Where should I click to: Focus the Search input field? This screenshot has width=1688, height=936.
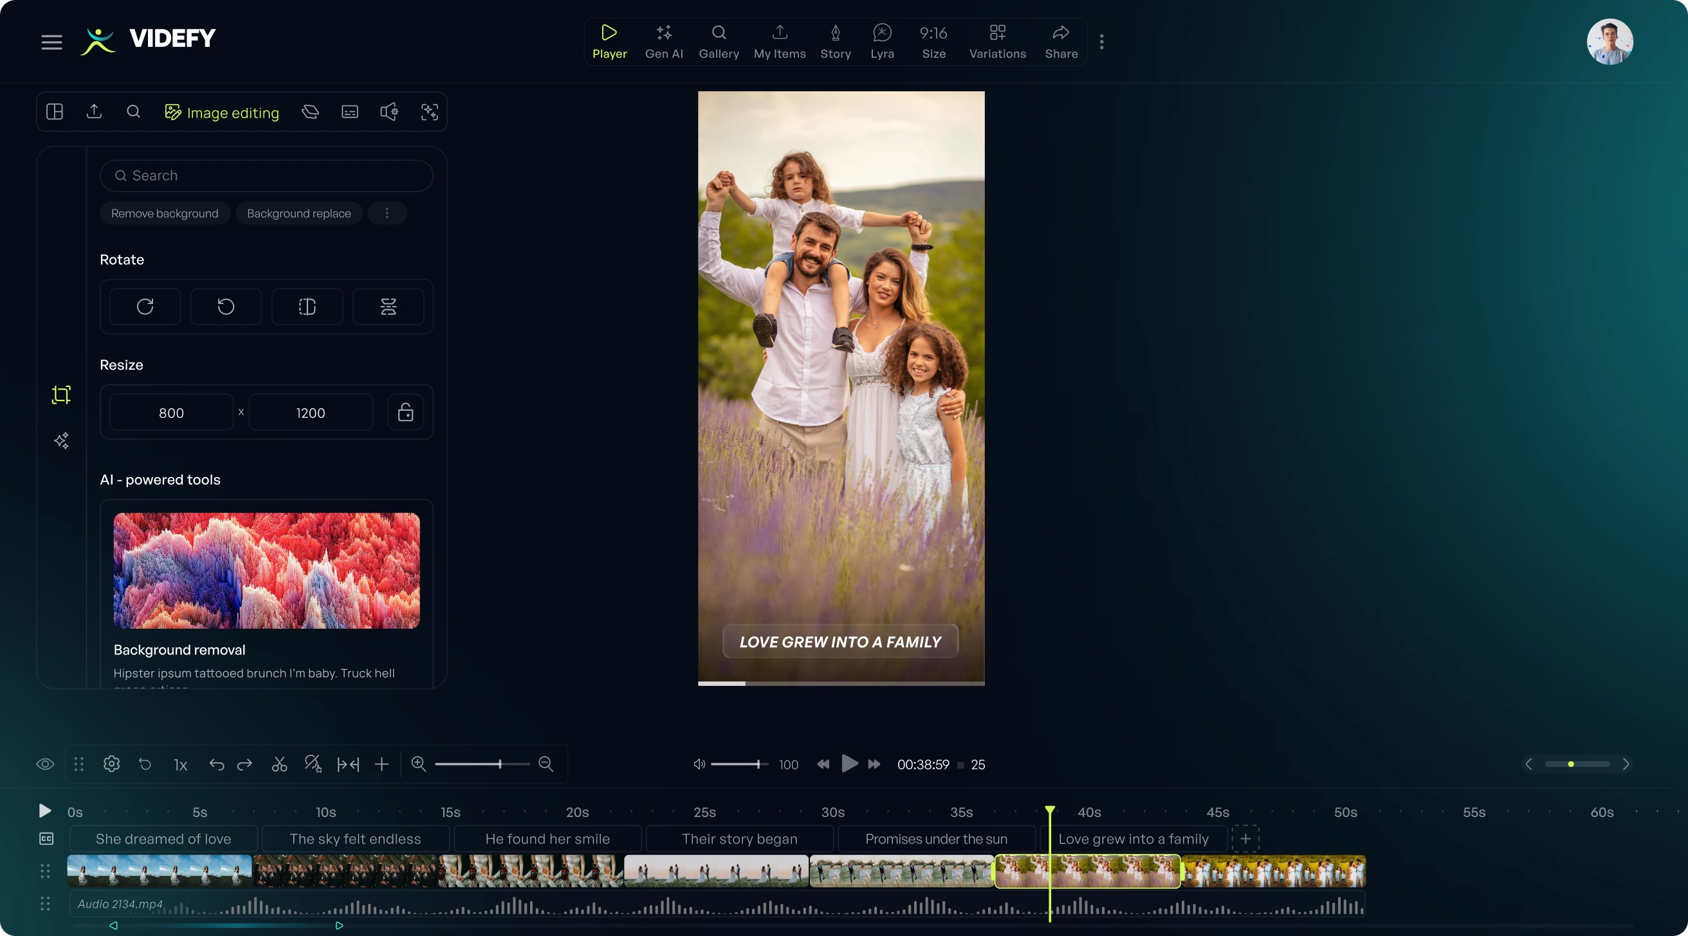[267, 175]
